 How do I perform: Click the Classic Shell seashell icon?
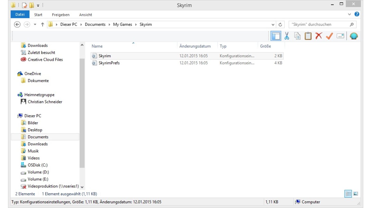pos(354,36)
